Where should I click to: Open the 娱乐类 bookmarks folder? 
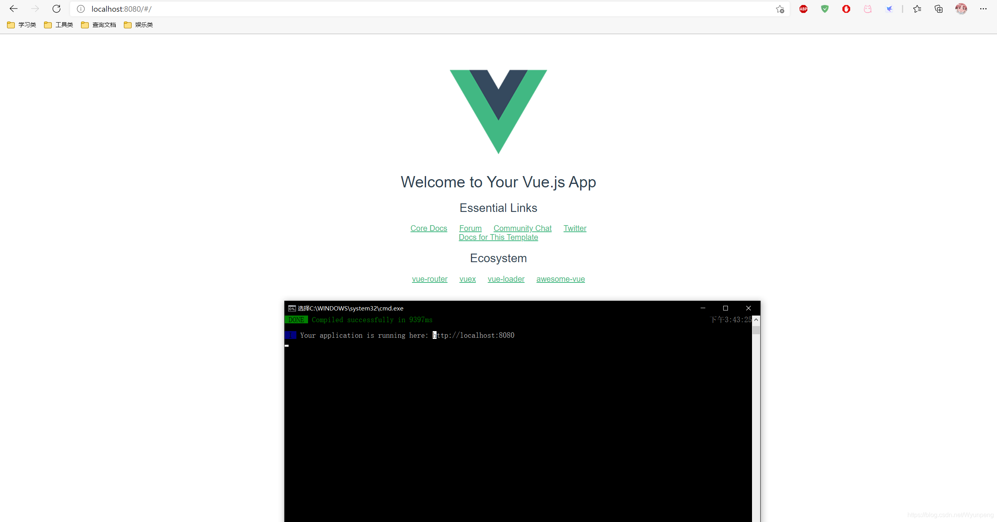[138, 25]
